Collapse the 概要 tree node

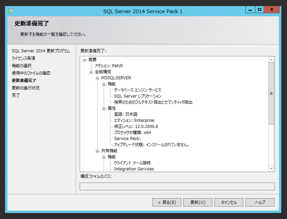coord(84,60)
